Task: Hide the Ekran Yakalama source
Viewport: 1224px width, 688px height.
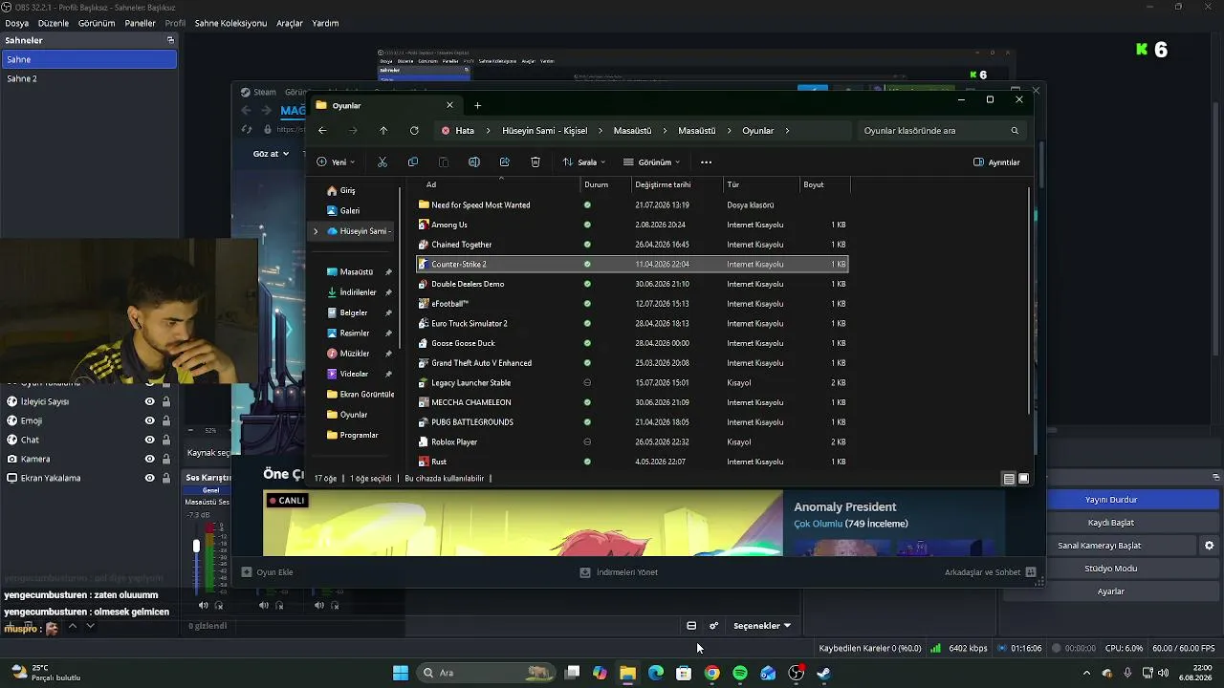Action: click(149, 479)
